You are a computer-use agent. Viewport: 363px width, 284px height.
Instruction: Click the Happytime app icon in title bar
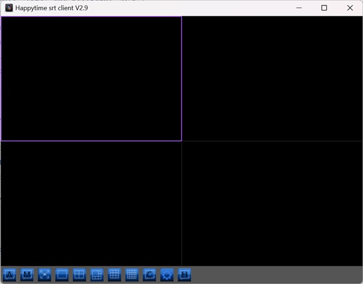tap(9, 8)
